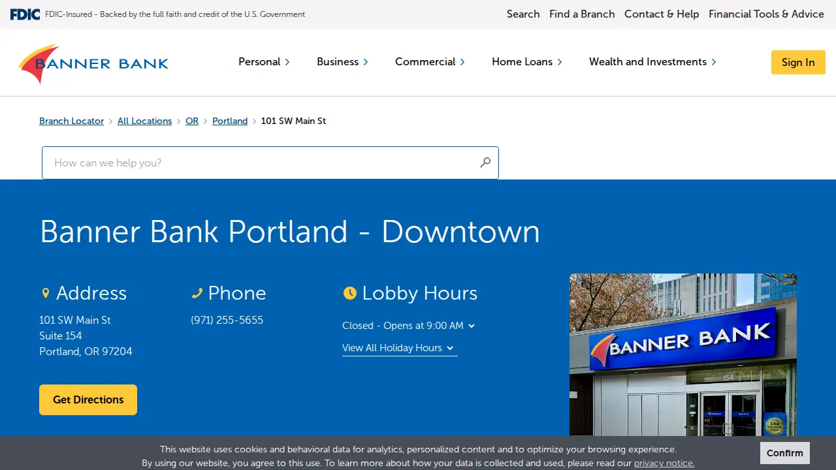Click the FDIC-Insured notice text

[175, 14]
